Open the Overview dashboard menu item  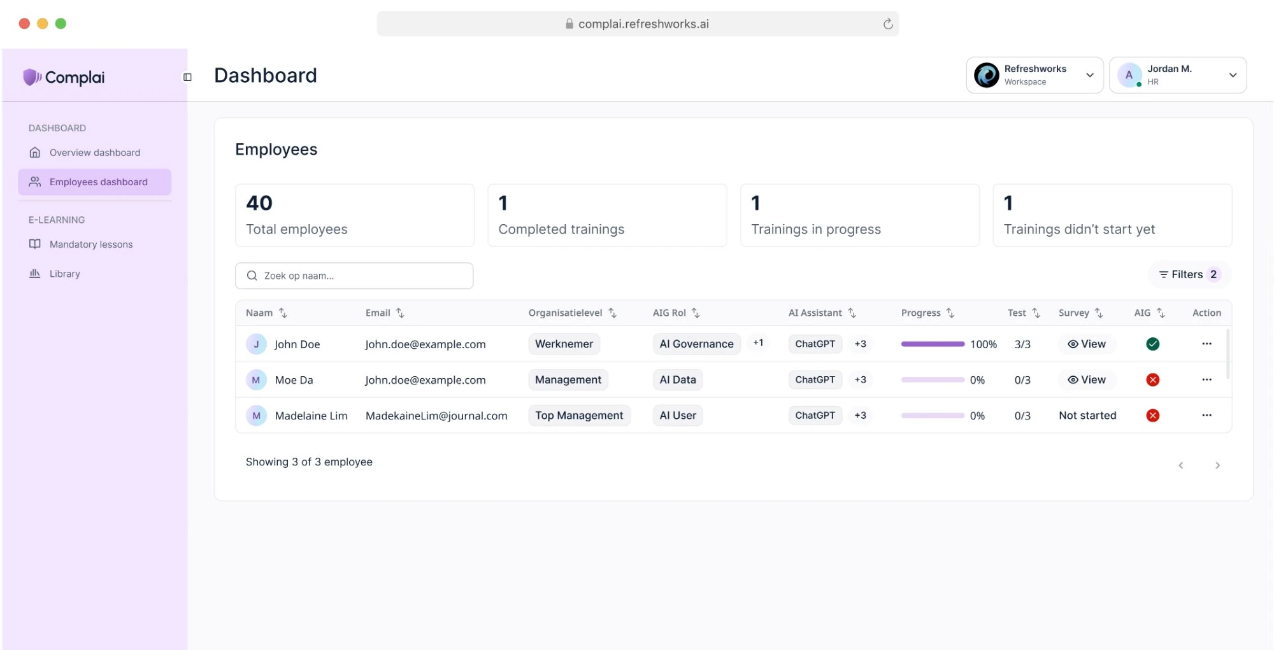coord(94,153)
